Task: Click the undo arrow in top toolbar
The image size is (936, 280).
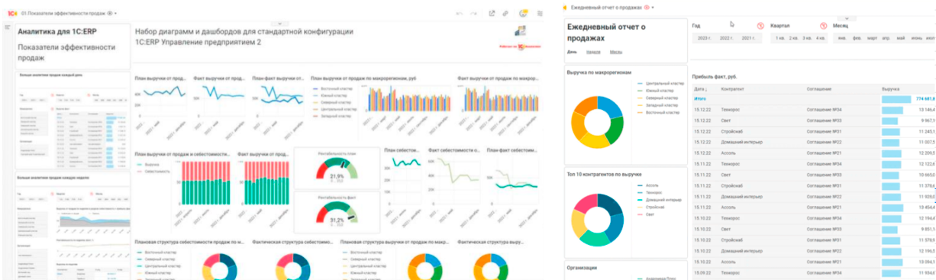Action: (x=459, y=13)
